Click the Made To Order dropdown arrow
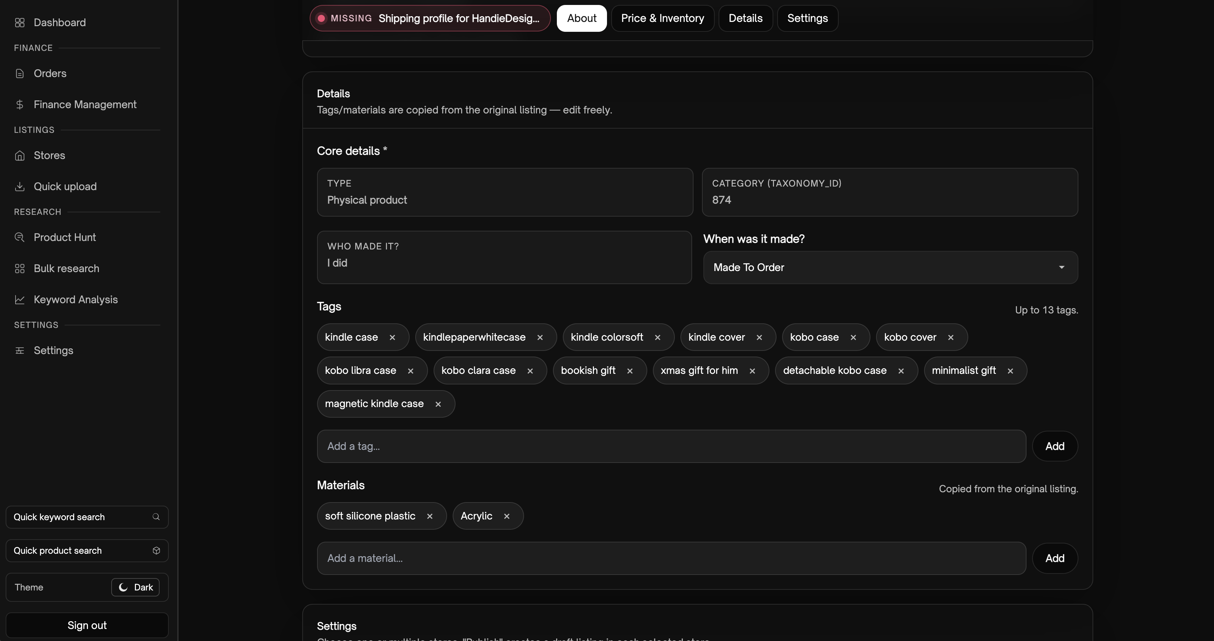Viewport: 1214px width, 641px height. pos(1061,267)
